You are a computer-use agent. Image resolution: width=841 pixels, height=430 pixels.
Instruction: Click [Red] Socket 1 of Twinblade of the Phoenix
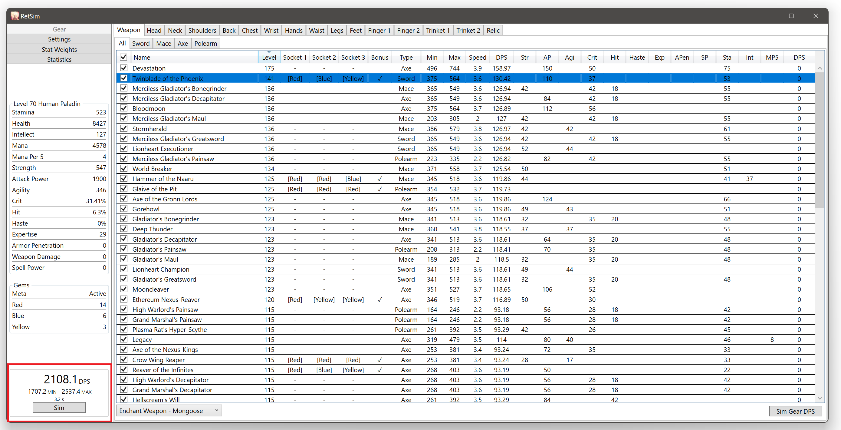295,78
